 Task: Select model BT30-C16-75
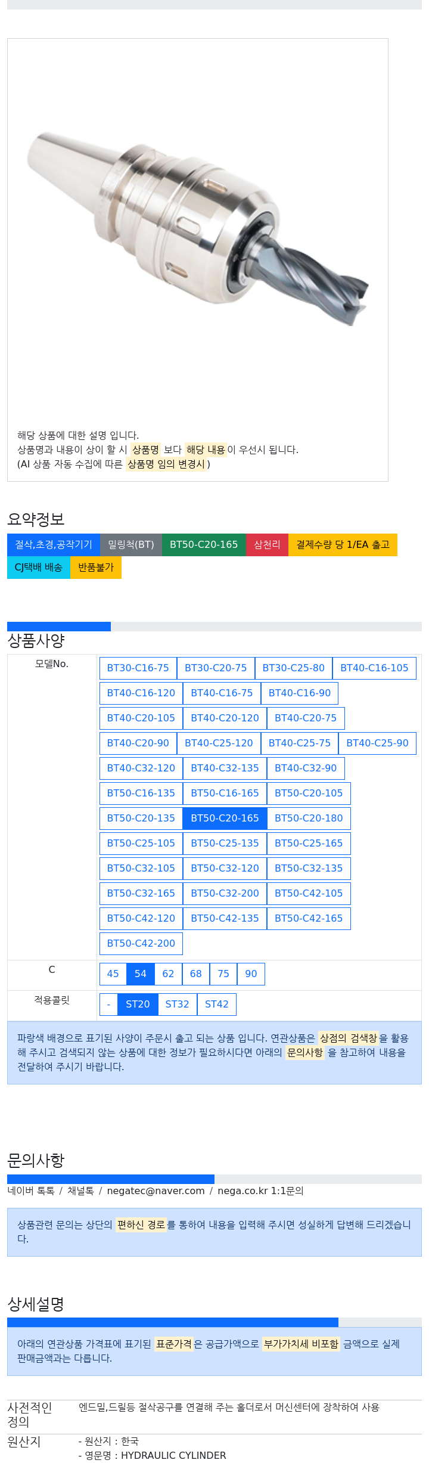(x=138, y=668)
